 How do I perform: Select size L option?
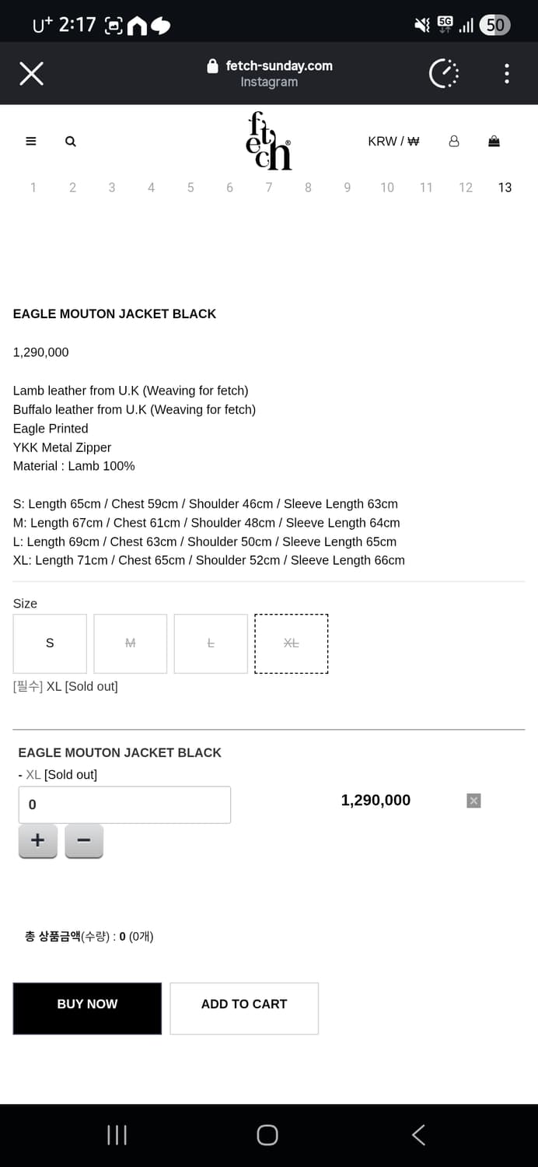coord(211,643)
